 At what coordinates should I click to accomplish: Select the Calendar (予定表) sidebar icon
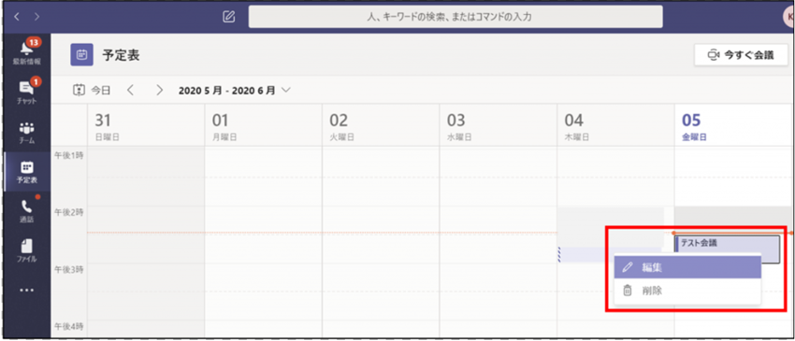[27, 172]
